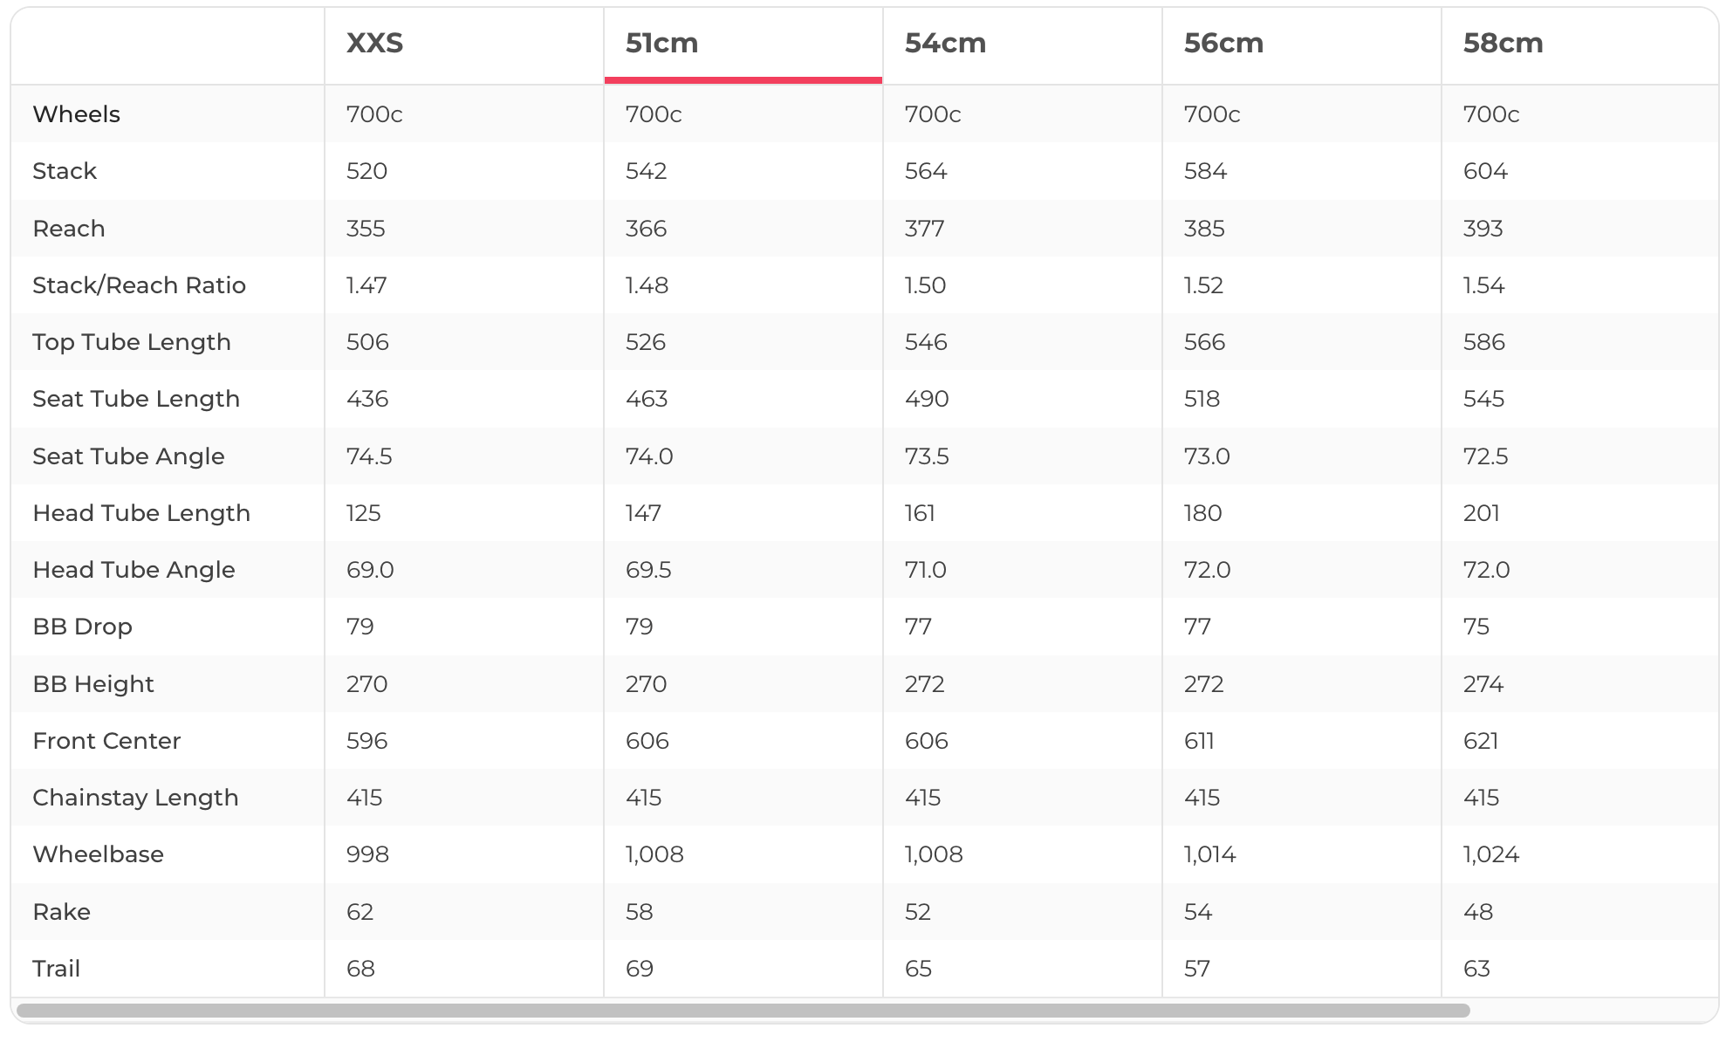This screenshot has width=1733, height=1042.
Task: Switch to the 54cm size column
Action: (x=945, y=44)
